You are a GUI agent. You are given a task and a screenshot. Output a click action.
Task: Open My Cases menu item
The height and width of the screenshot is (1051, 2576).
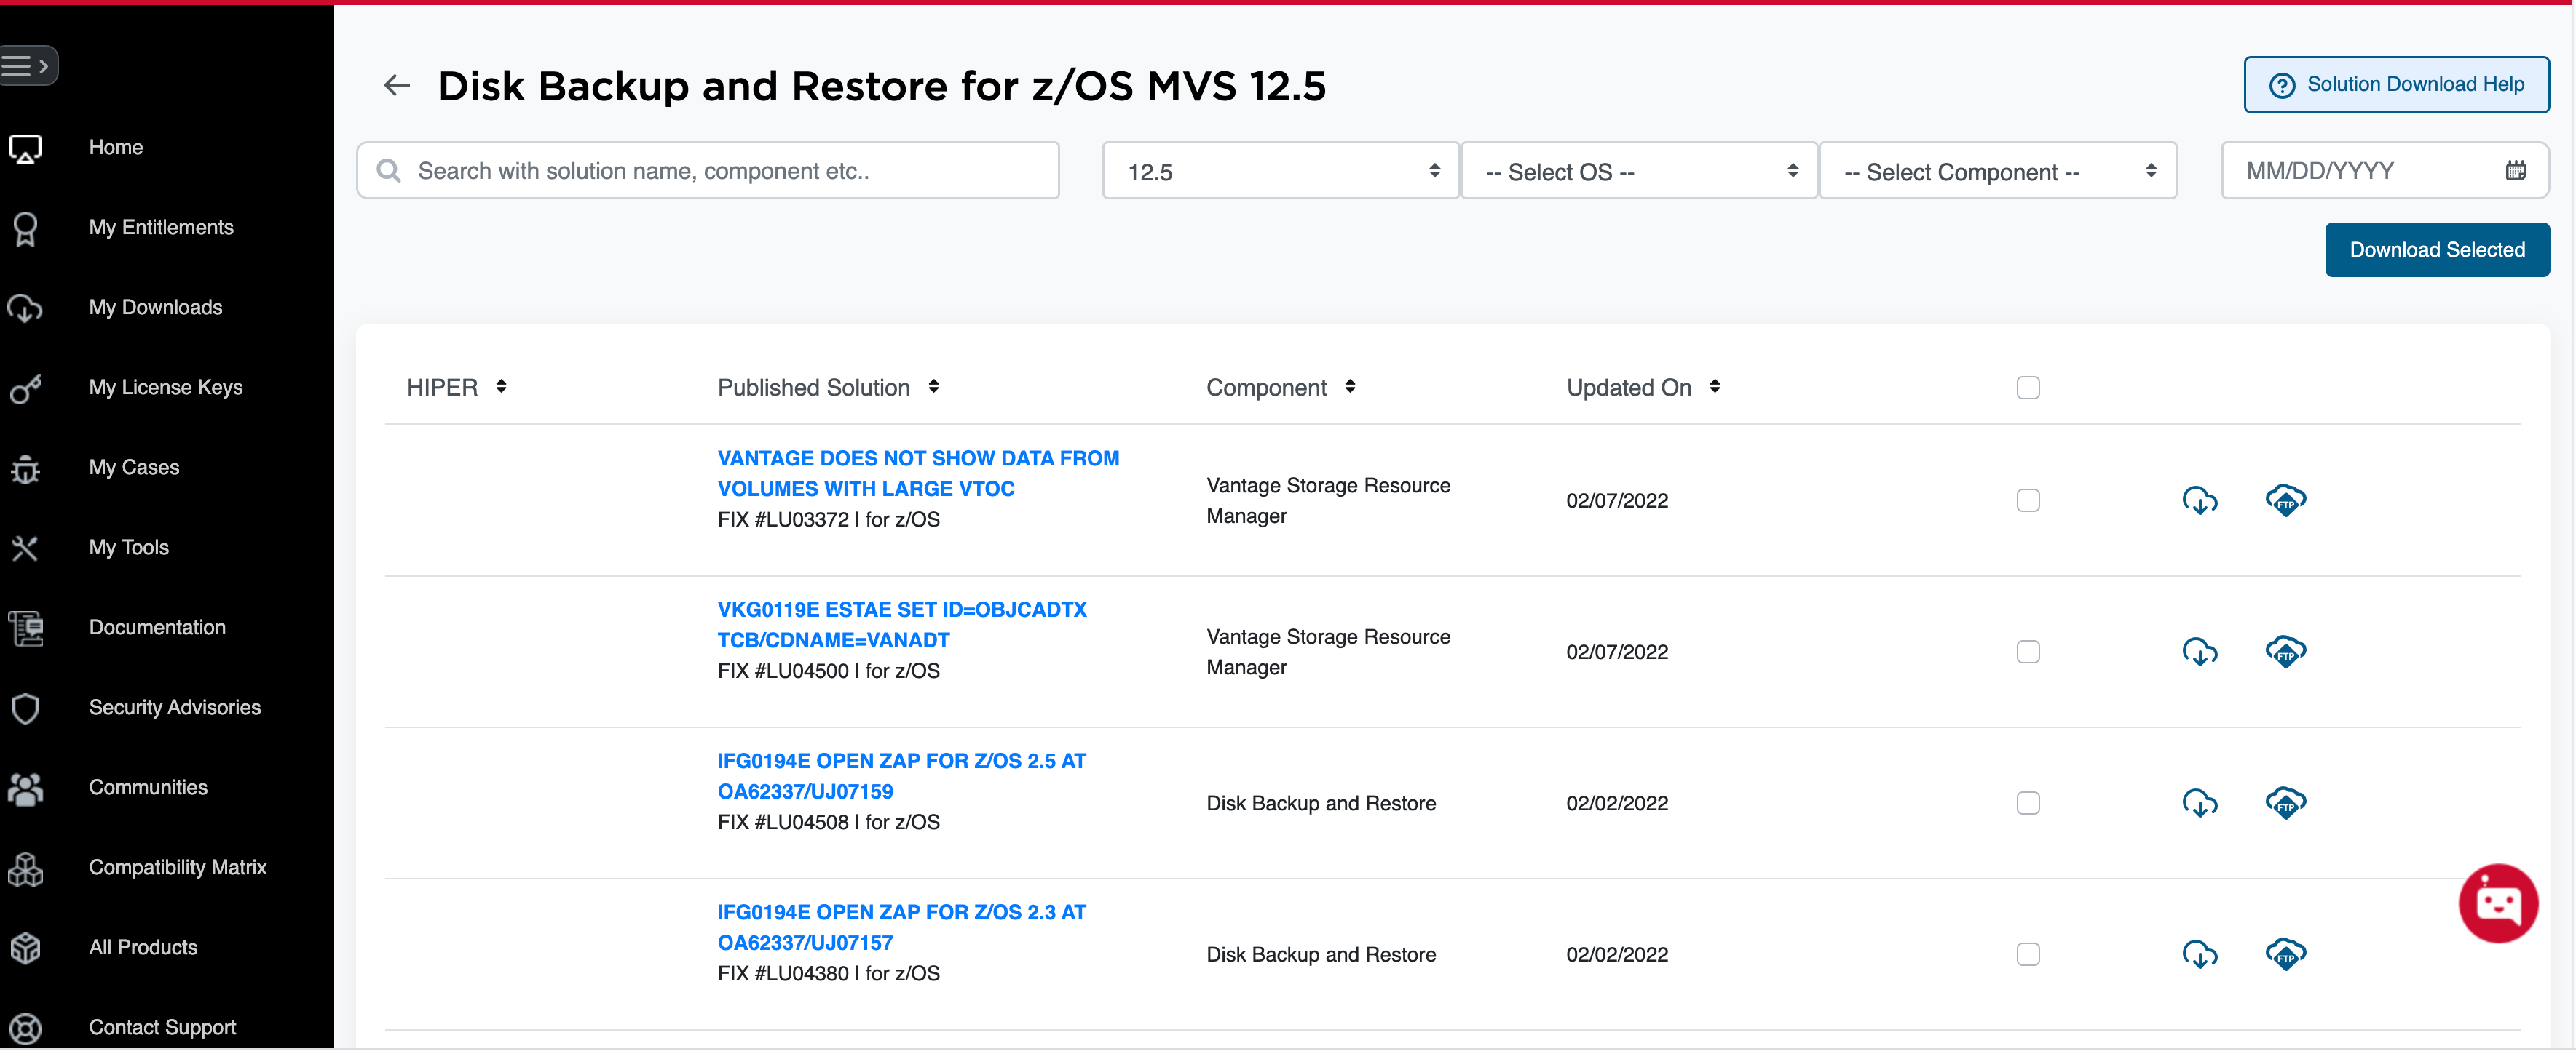(x=134, y=468)
